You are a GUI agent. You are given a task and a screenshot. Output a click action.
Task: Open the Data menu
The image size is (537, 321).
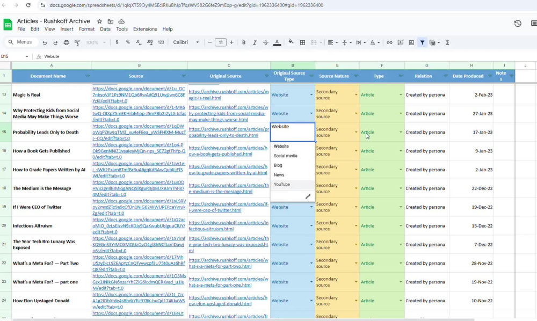105,29
